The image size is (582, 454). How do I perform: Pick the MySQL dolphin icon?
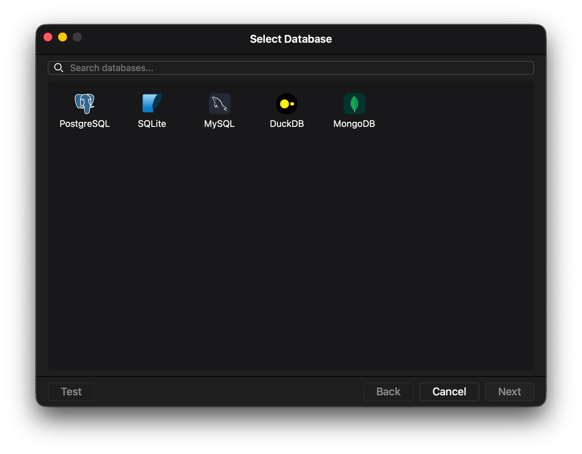[x=220, y=104]
